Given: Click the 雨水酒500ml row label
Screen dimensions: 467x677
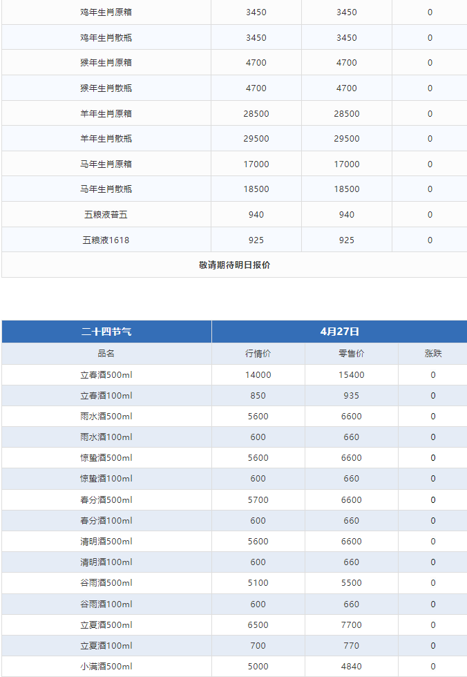Looking at the screenshot, I should pos(106,416).
